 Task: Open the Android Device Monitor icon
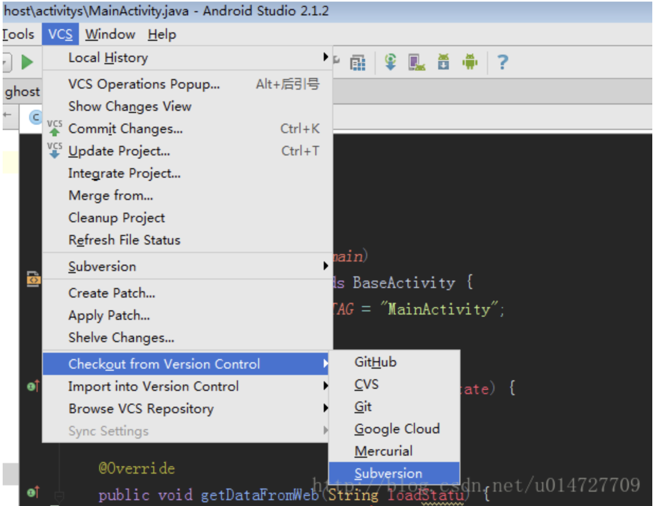[469, 62]
